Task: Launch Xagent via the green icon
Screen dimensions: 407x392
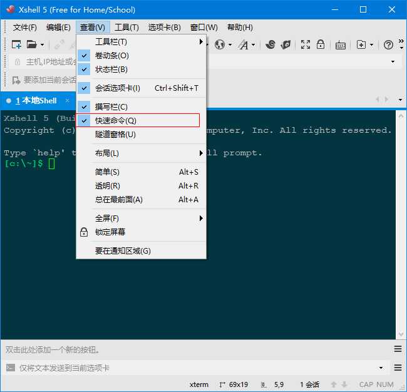Action: (286, 44)
